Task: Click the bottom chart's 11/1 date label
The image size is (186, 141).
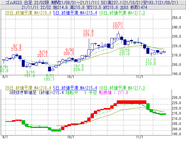Action: (x=139, y=137)
